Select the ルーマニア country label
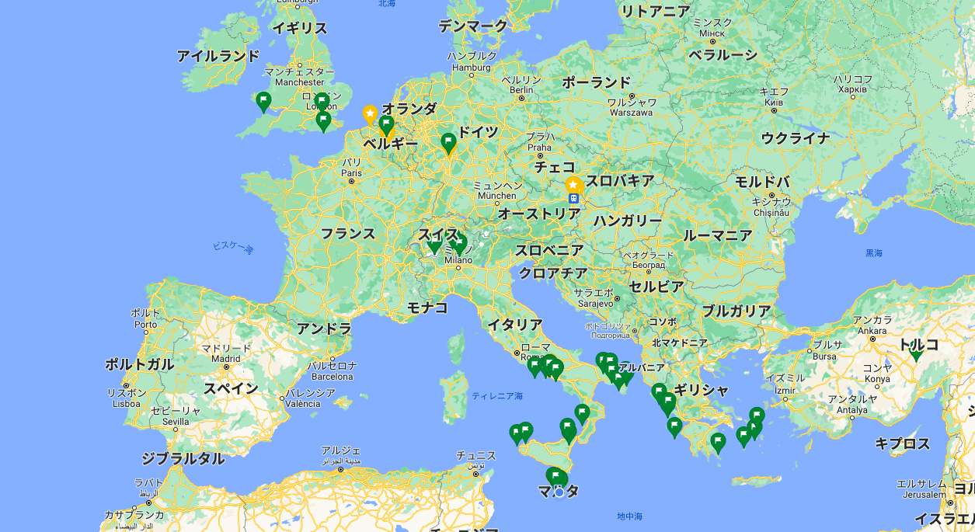This screenshot has width=975, height=532. tap(718, 235)
